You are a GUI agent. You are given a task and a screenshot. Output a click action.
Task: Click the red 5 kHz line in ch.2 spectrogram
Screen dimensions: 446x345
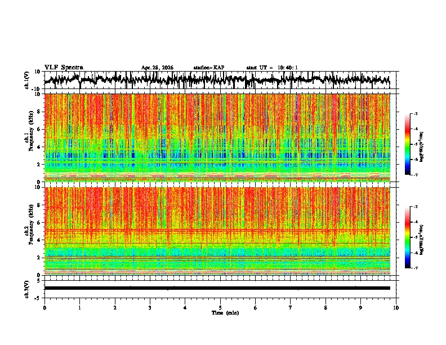point(217,229)
